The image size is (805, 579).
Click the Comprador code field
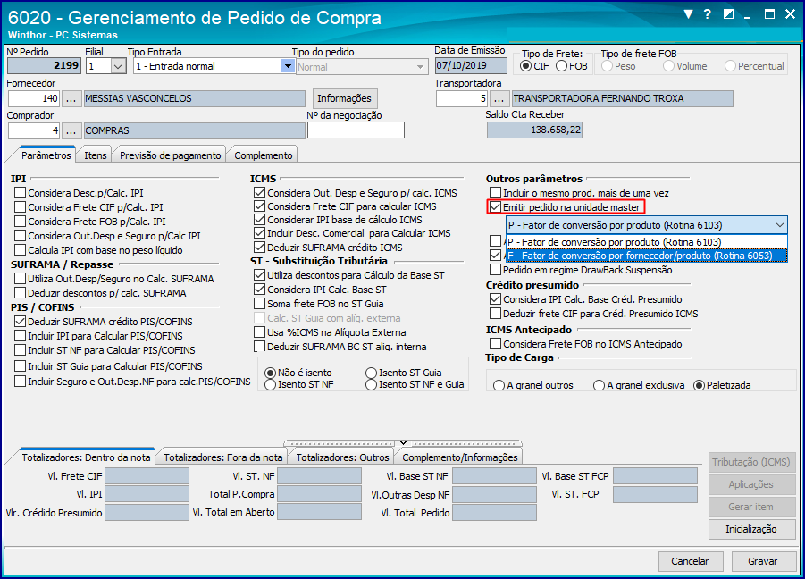(x=34, y=130)
